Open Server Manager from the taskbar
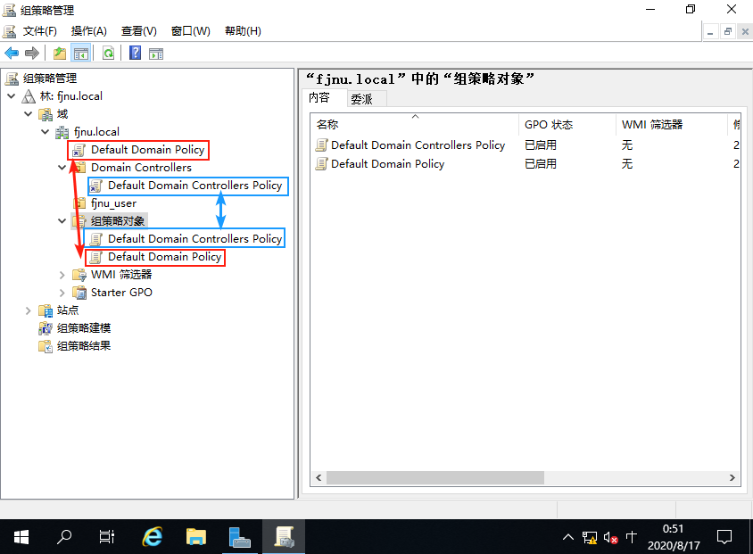753x554 pixels. pyautogui.click(x=240, y=537)
